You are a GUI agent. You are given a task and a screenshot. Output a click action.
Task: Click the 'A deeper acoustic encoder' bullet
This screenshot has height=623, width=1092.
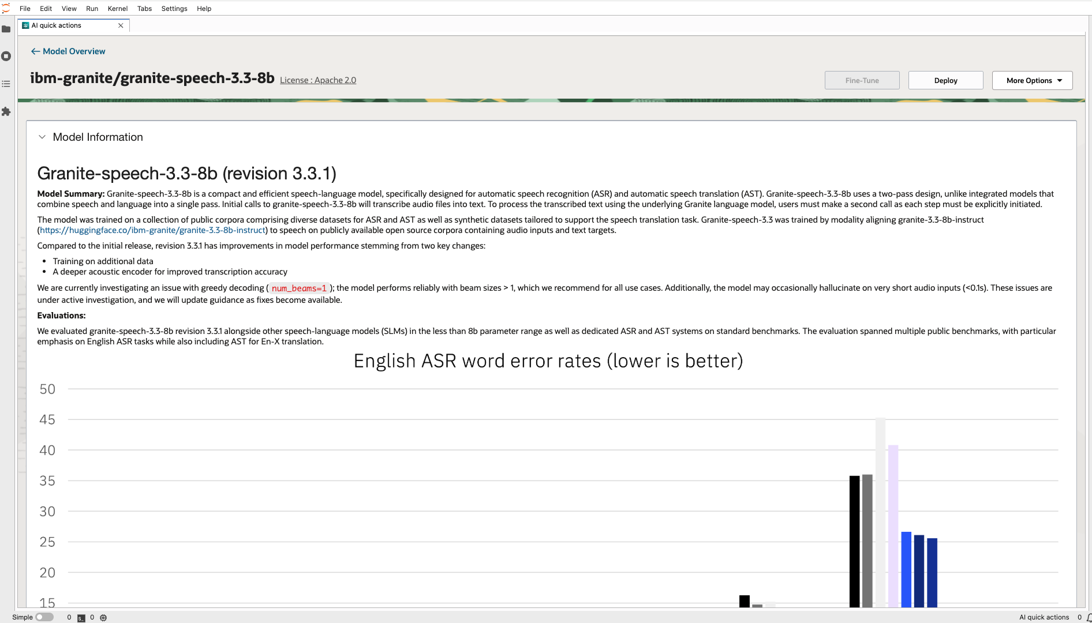[170, 272]
